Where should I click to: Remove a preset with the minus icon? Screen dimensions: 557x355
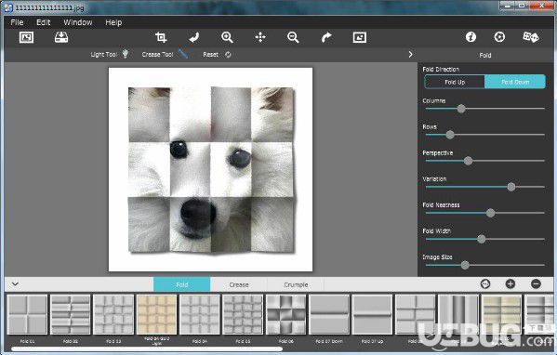coord(536,284)
